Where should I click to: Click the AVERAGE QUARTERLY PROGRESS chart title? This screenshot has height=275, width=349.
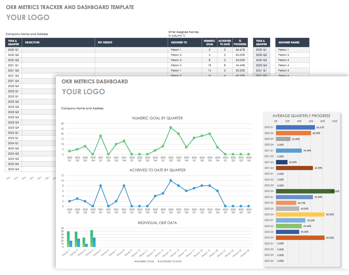301,116
